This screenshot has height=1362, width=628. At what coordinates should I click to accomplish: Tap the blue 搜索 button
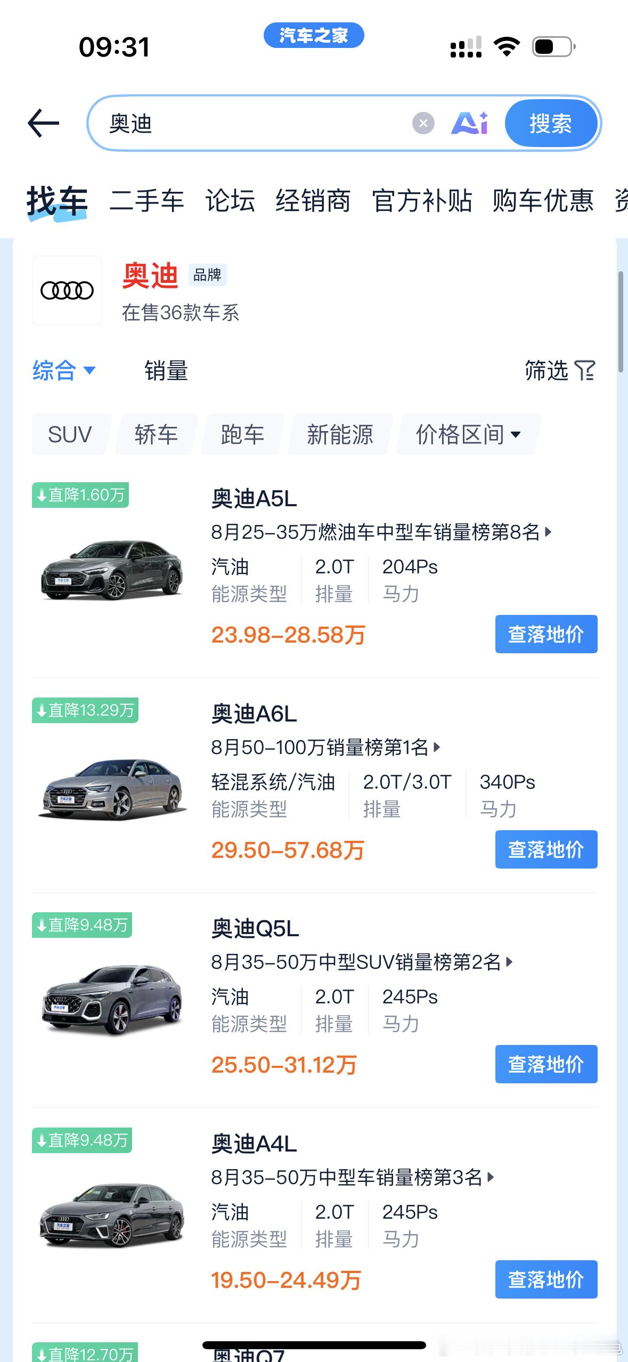click(x=551, y=124)
